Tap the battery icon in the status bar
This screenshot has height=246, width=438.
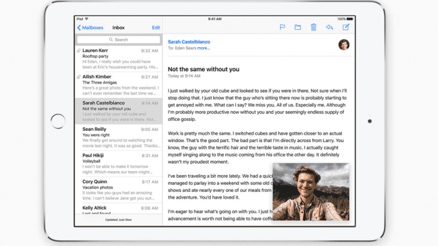(x=350, y=19)
